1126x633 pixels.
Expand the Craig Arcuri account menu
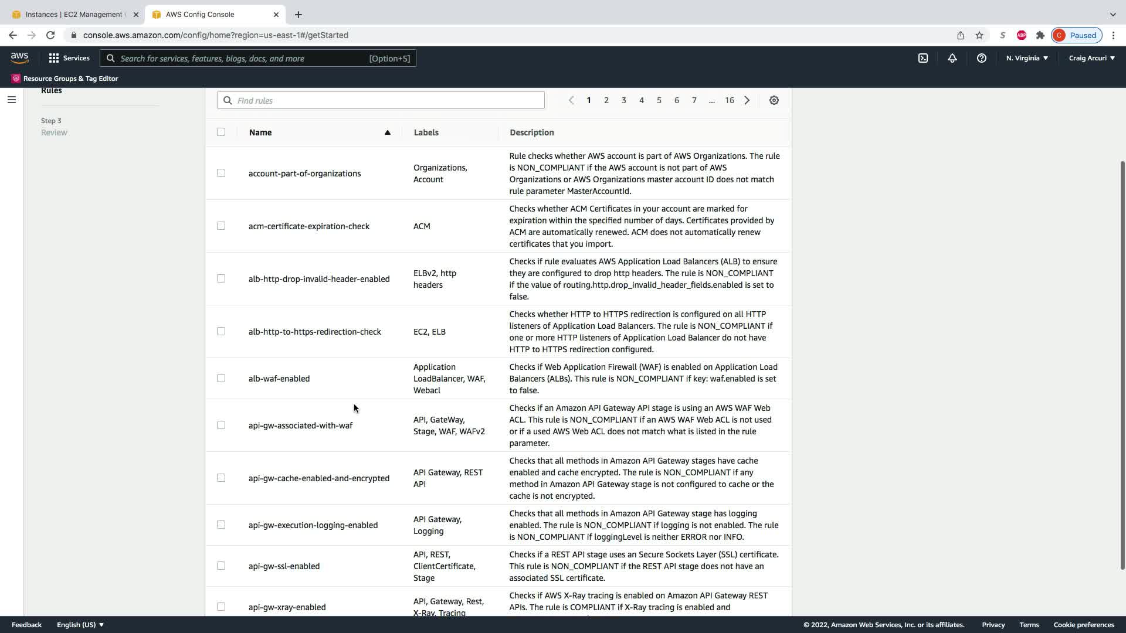click(1091, 58)
